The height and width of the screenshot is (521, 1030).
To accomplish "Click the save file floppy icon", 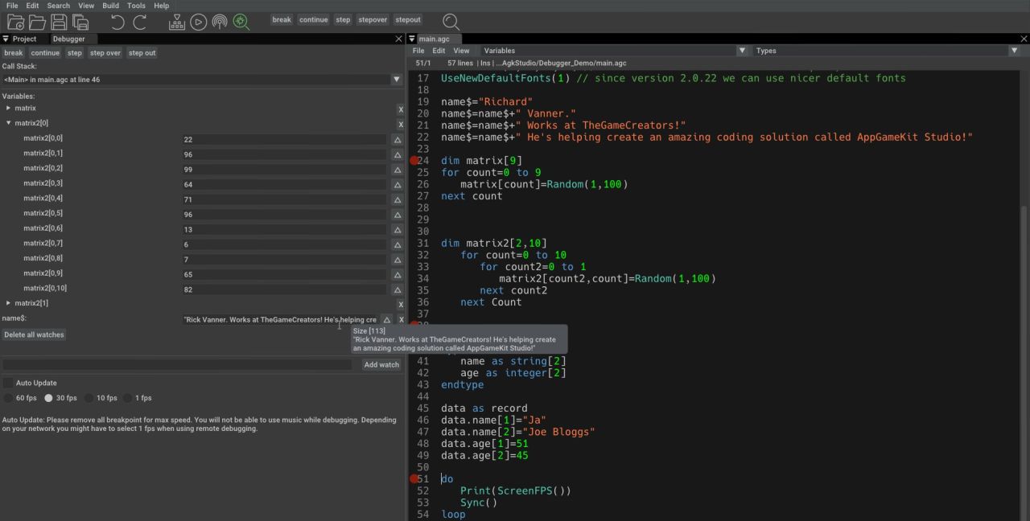I will 59,22.
